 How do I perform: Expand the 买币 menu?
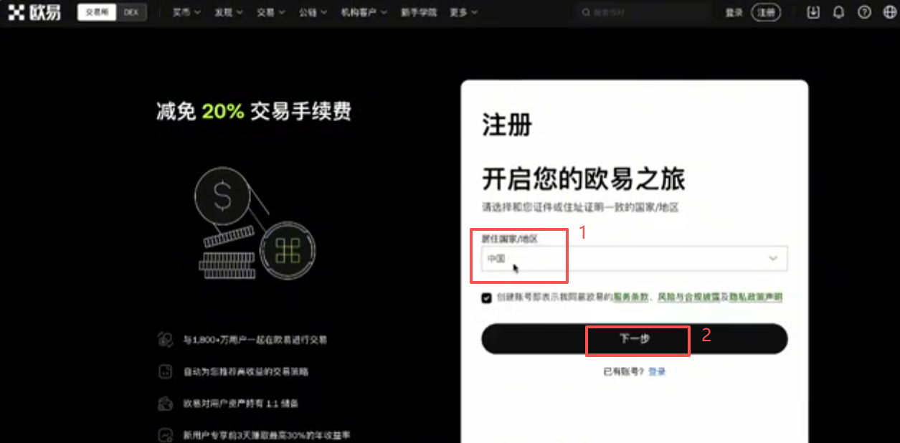[186, 13]
